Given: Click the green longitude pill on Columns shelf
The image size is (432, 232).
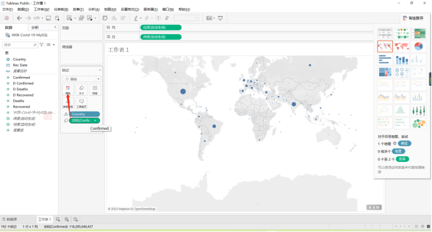Looking at the screenshot, I should tap(161, 28).
